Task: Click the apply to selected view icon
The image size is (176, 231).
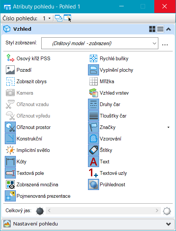Action: [x=67, y=18]
